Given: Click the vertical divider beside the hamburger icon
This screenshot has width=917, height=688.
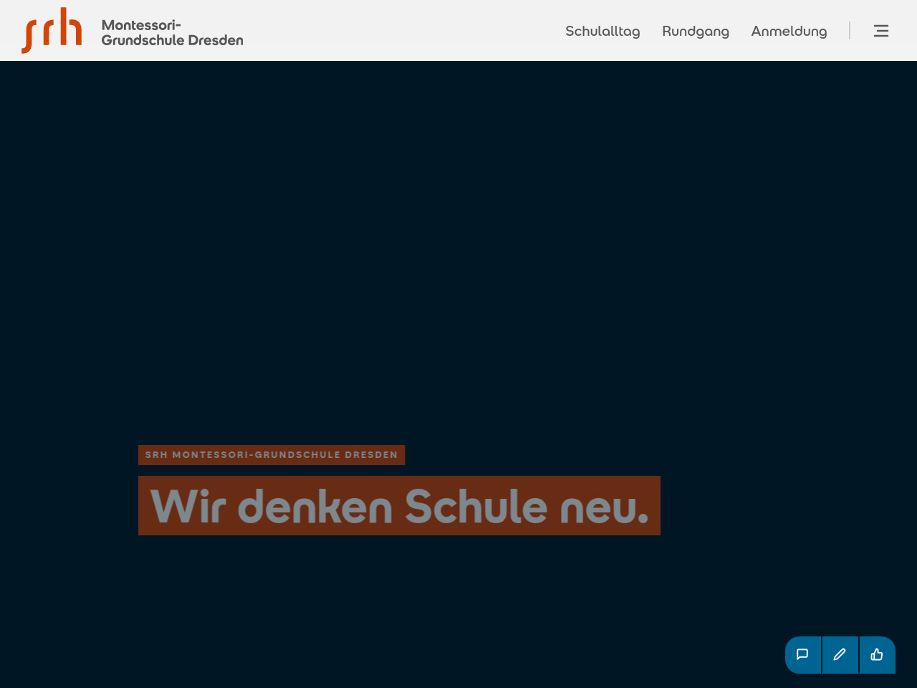Looking at the screenshot, I should coord(850,31).
